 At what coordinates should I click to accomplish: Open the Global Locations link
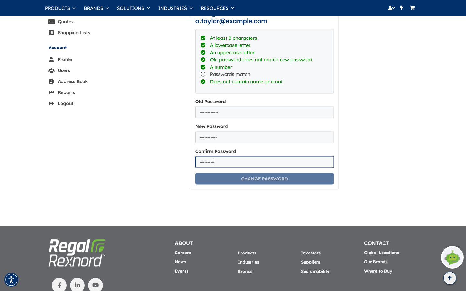(382, 253)
